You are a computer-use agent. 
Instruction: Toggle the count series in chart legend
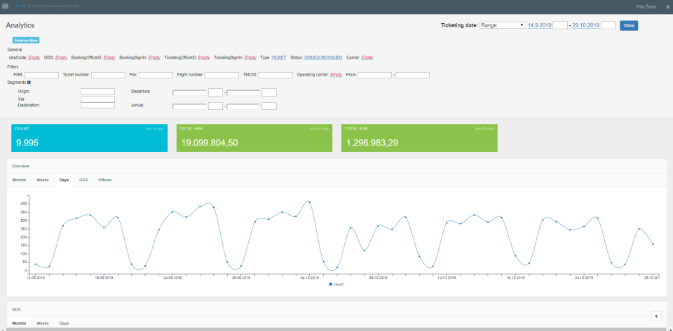tap(336, 284)
